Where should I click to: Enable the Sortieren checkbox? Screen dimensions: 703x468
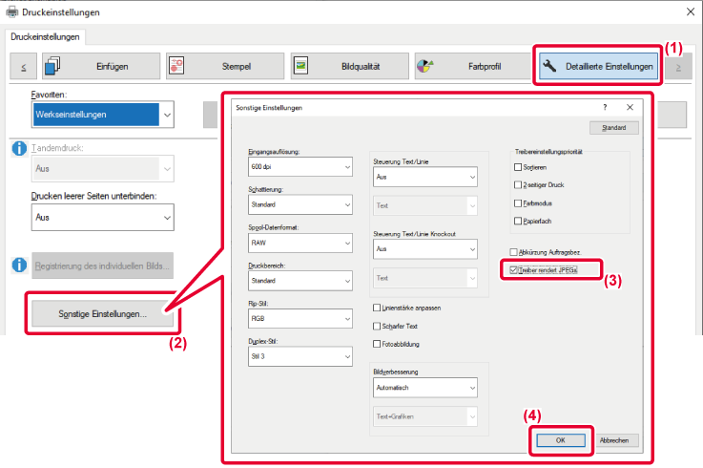(518, 167)
